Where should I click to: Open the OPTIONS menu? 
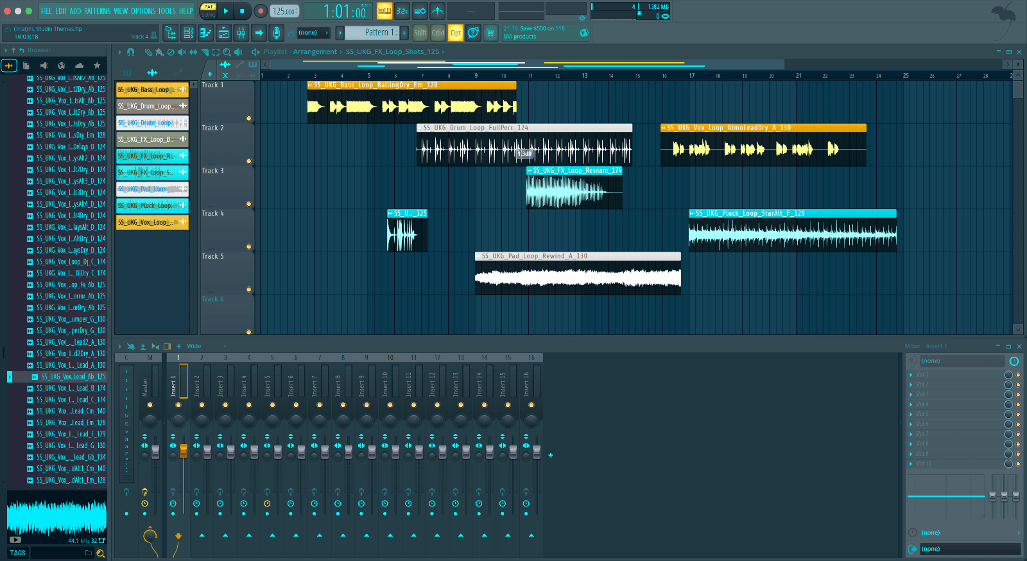pyautogui.click(x=143, y=11)
